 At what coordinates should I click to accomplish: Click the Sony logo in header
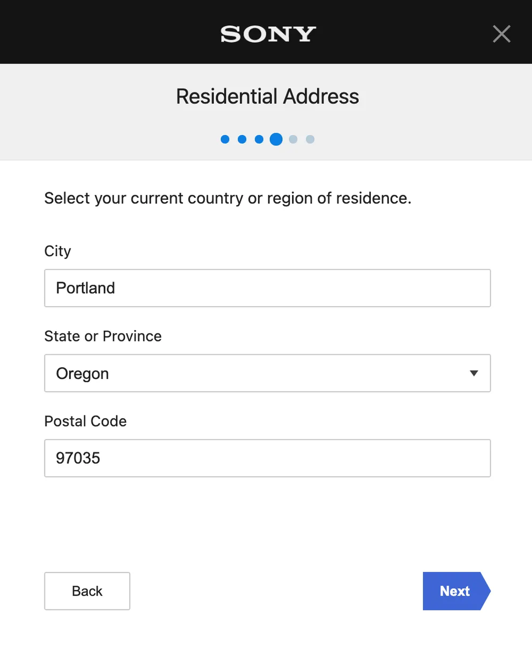tap(268, 34)
